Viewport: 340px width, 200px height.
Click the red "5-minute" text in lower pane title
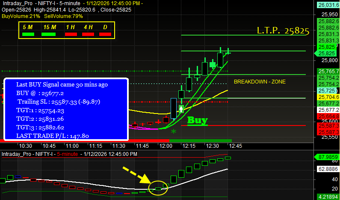click(x=67, y=154)
